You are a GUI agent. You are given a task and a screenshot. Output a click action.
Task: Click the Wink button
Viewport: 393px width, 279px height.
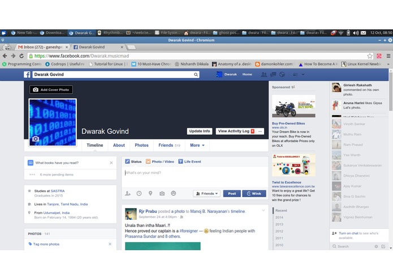point(254,194)
